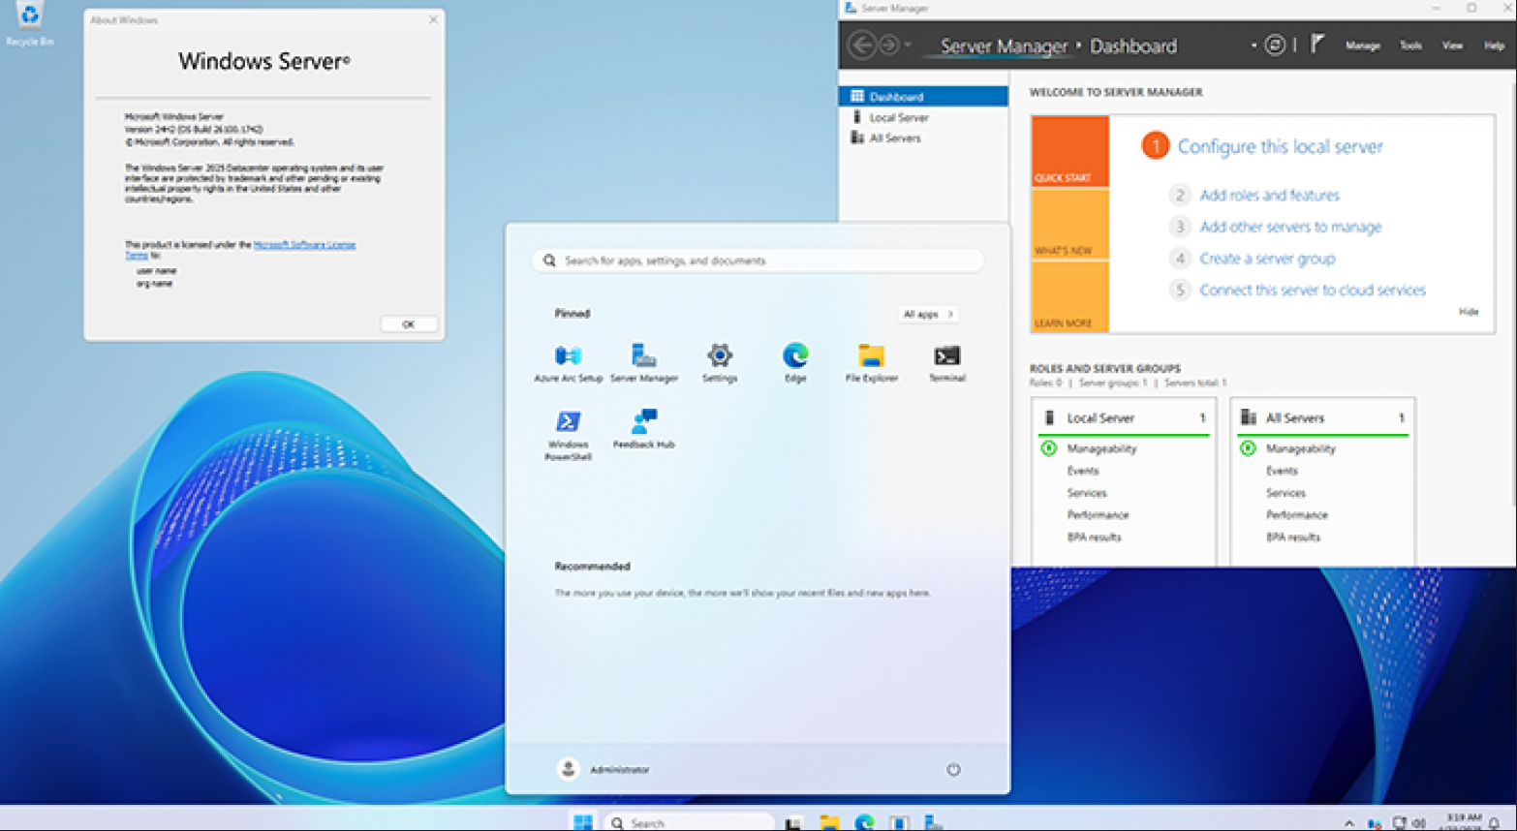Click the Windows Start button on taskbar
The image size is (1517, 831).
[583, 822]
